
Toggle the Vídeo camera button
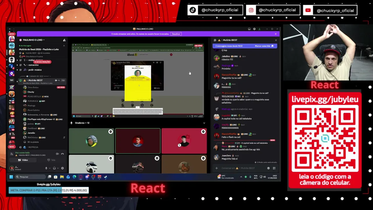[x=23, y=160]
